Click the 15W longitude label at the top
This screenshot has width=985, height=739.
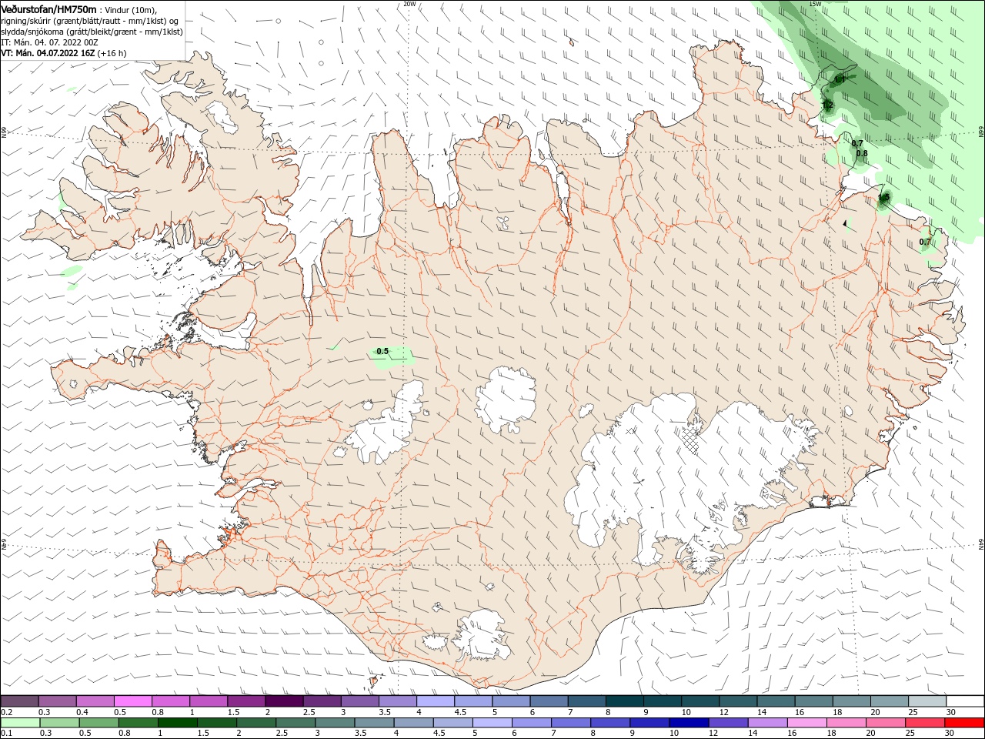(816, 4)
